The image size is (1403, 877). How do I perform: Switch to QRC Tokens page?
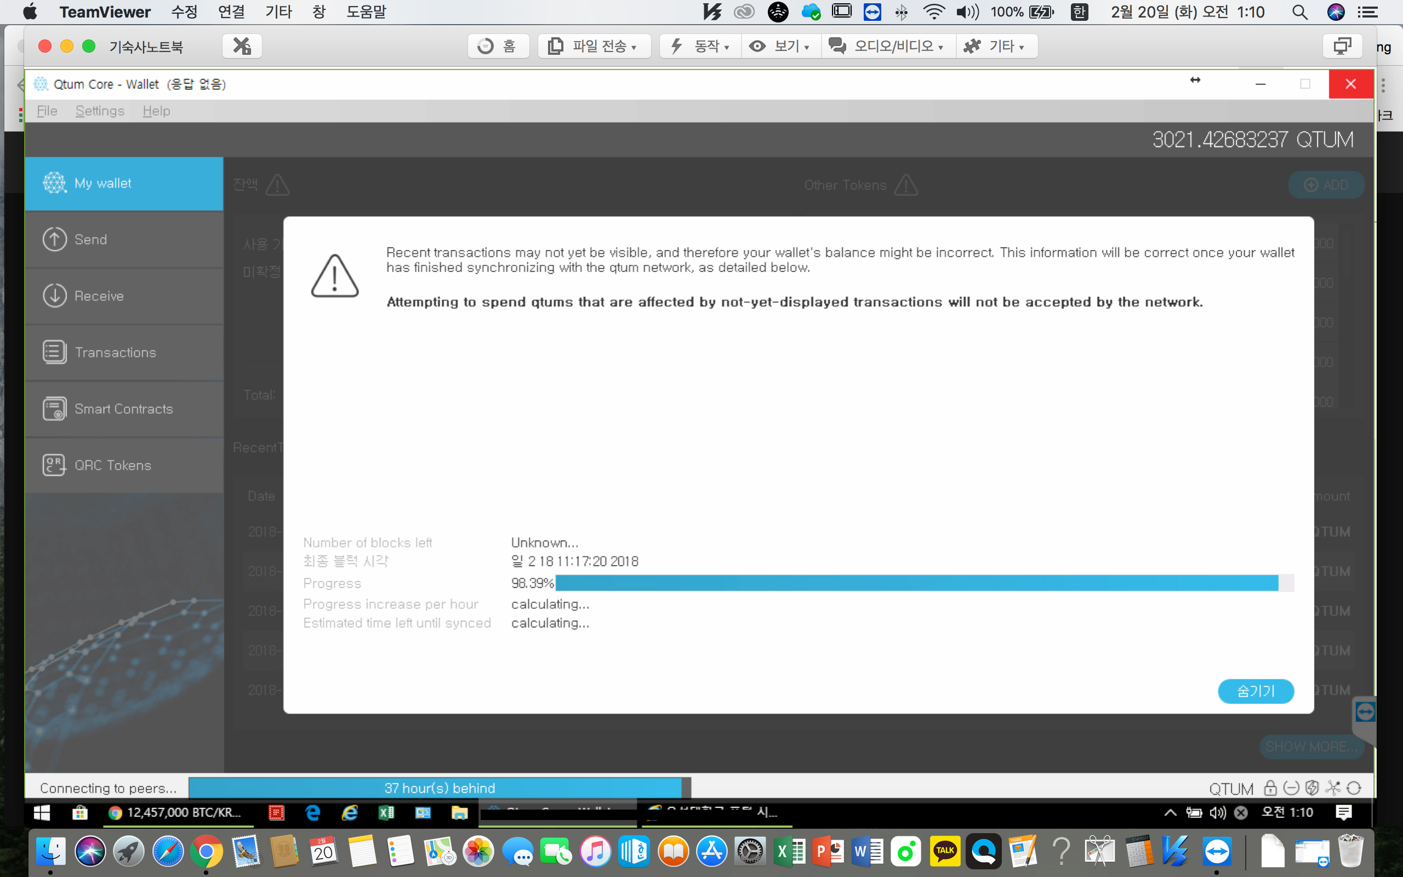point(124,465)
